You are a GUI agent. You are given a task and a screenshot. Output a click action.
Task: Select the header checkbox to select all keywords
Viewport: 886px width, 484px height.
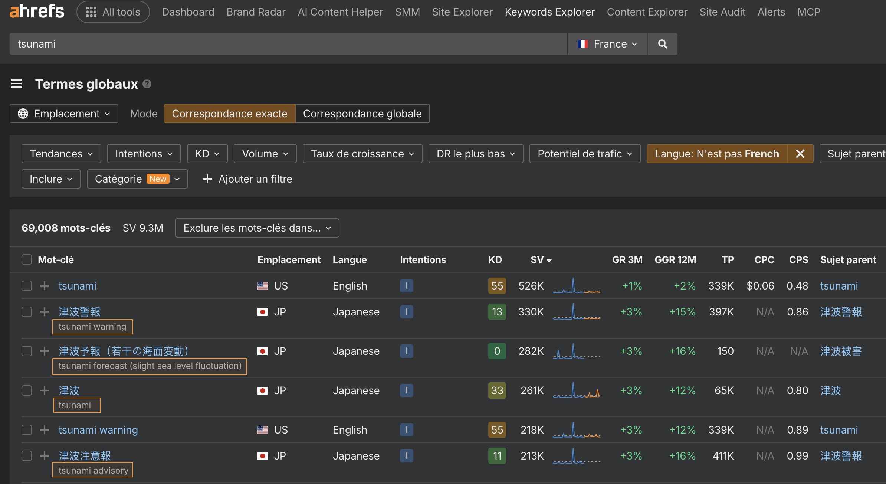26,259
